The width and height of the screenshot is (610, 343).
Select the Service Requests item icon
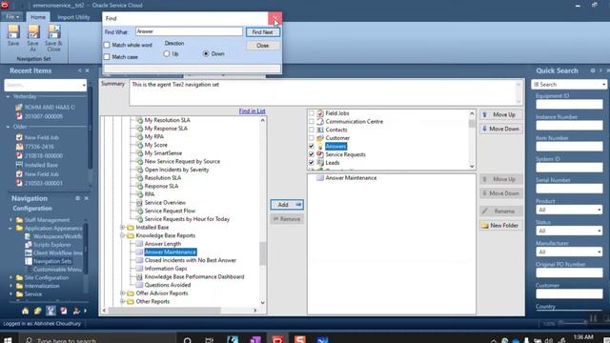coord(320,154)
